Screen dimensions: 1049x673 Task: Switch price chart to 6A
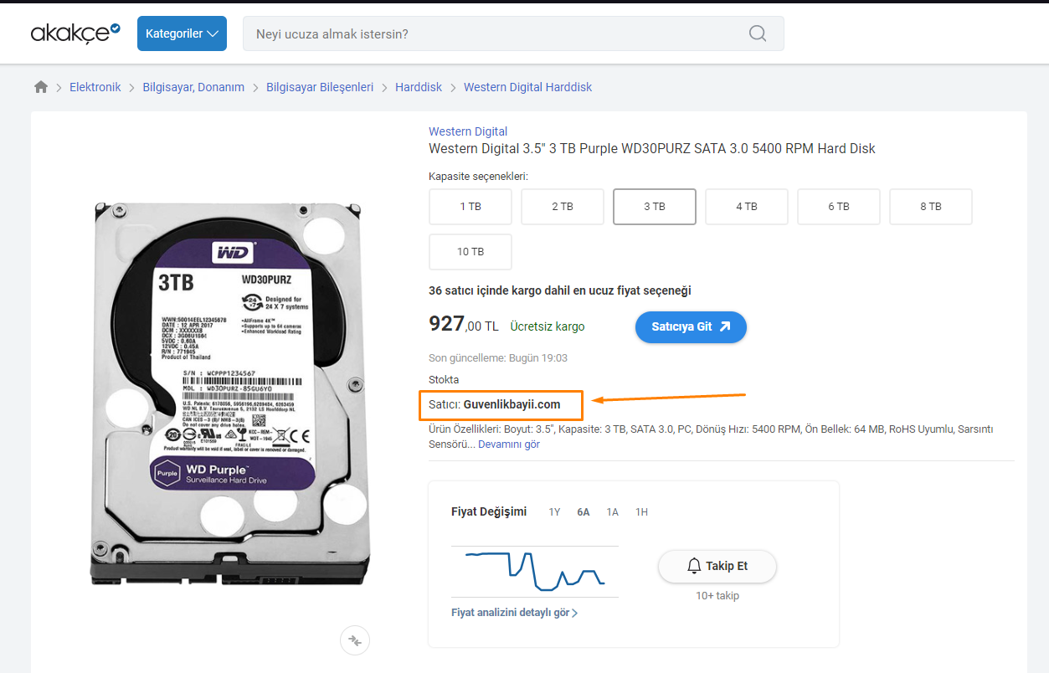(584, 512)
